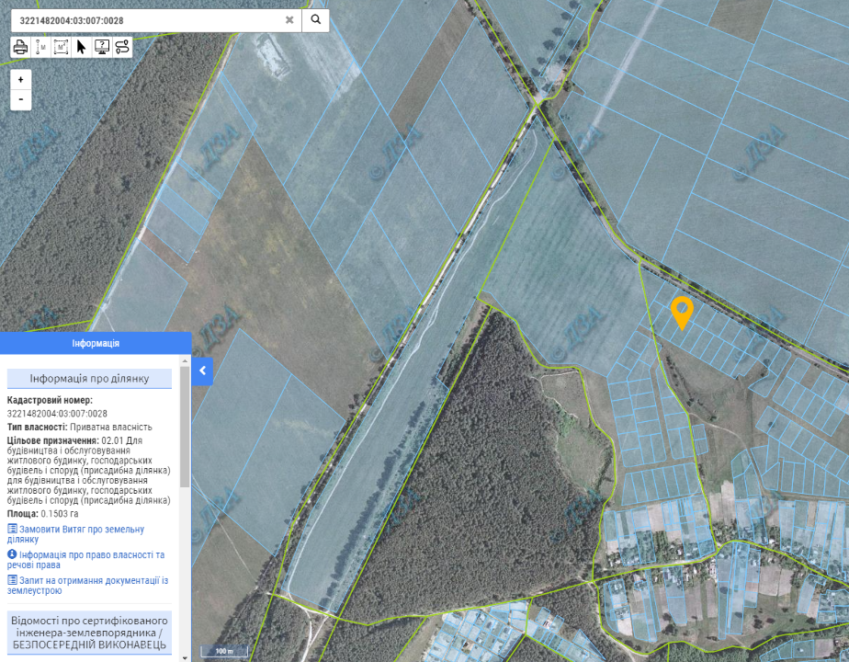This screenshot has height=662, width=849.
Task: Open the help monitor icon
Action: pos(102,47)
